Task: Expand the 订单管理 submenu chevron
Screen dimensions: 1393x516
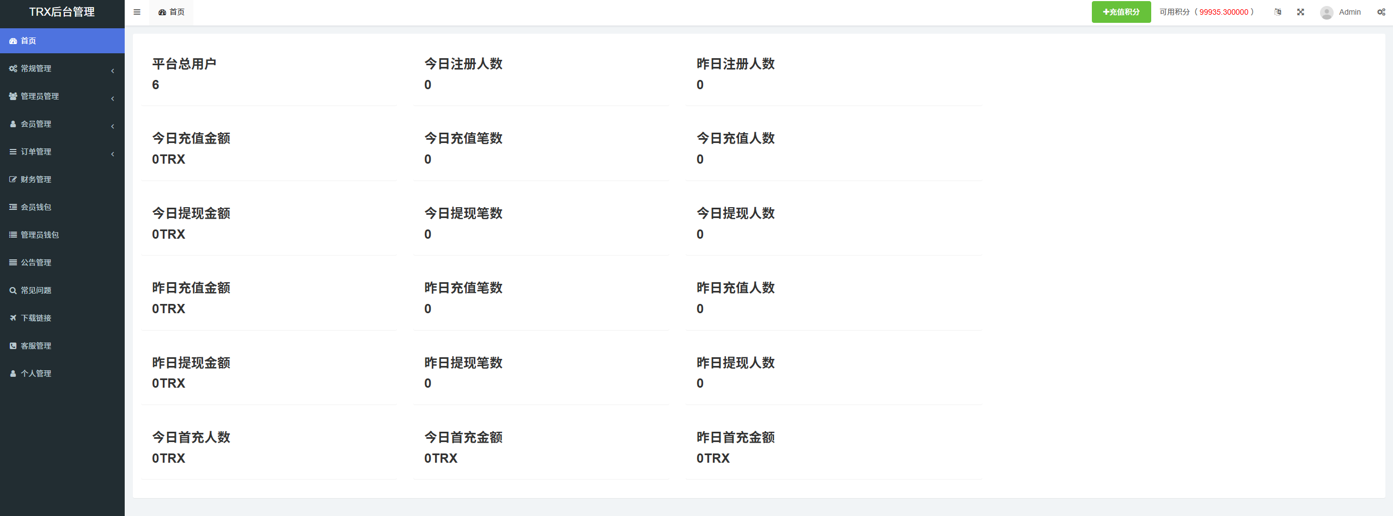Action: pyautogui.click(x=113, y=154)
